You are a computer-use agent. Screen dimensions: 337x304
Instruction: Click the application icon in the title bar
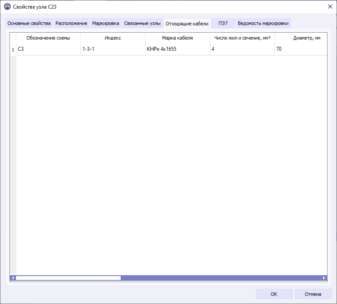tap(7, 6)
